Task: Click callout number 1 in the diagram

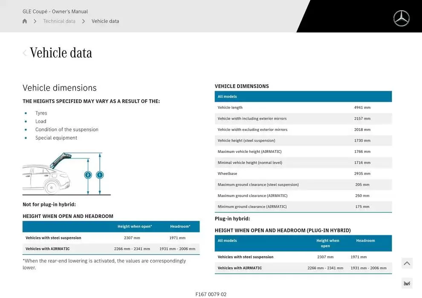Action: click(100, 175)
